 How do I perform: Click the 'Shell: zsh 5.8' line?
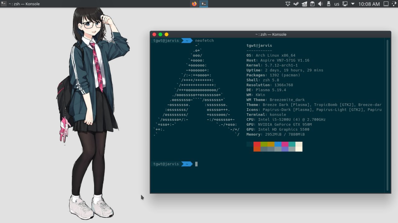(x=263, y=80)
